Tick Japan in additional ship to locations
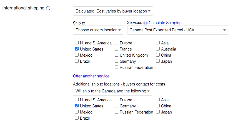 (x=158, y=112)
